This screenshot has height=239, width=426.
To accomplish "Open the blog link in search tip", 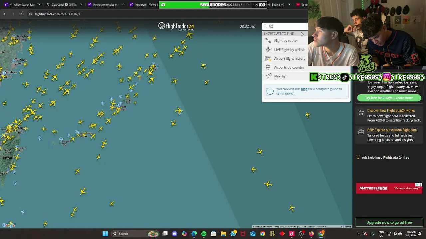I will [304, 89].
